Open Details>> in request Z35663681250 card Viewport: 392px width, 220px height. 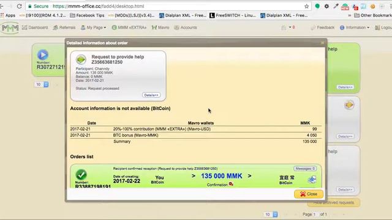click(151, 95)
